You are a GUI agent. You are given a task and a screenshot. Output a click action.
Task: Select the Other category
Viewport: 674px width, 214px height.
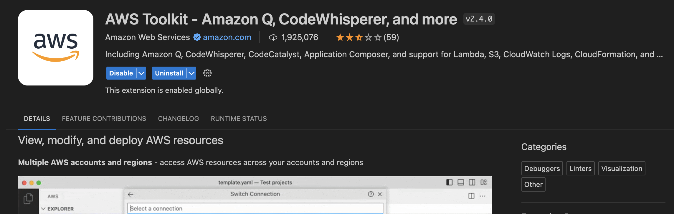[x=533, y=184]
